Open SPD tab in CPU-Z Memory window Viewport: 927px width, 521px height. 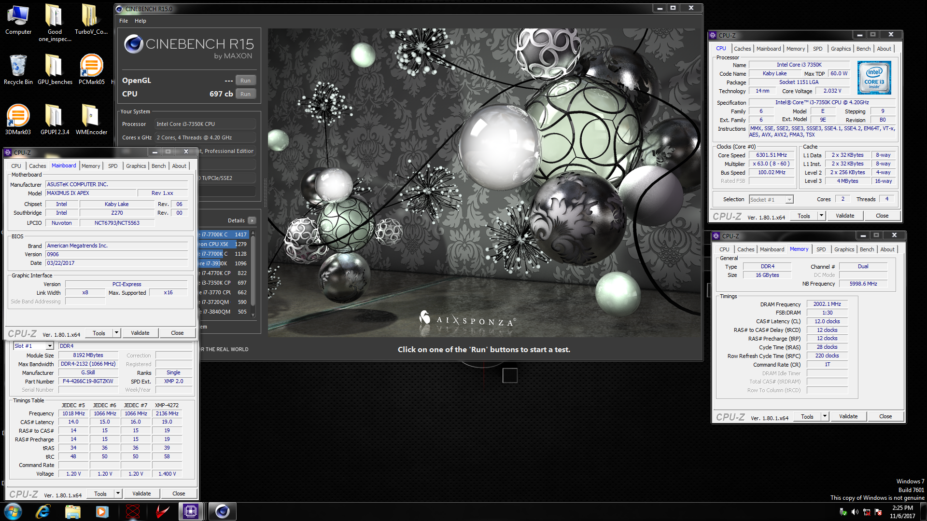(x=821, y=249)
